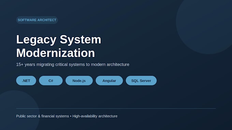This screenshot has height=130, width=232.
Task: Select the .NET skill tag
Action: pyautogui.click(x=26, y=80)
